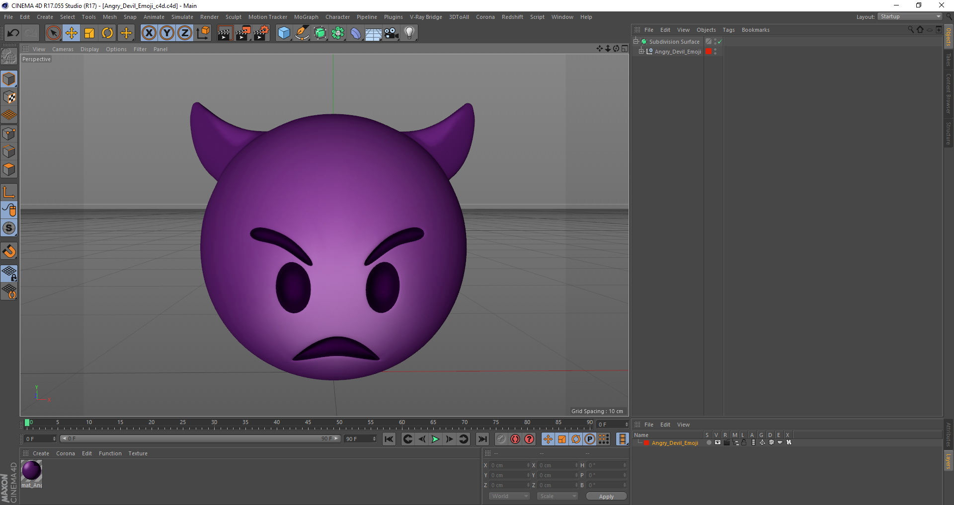Toggle Z axis lock

pos(185,33)
